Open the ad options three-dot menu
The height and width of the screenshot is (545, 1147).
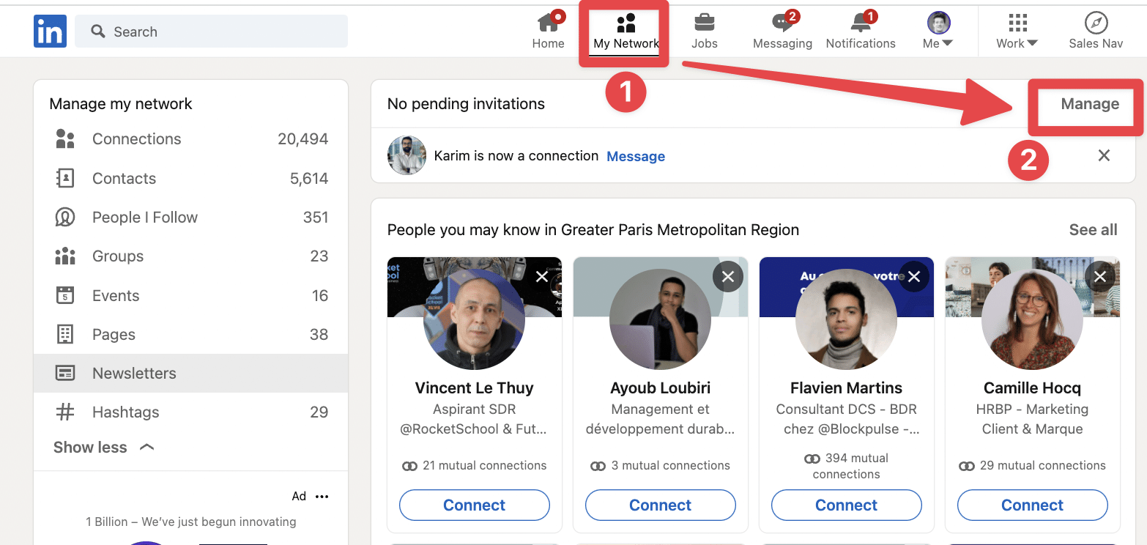click(322, 496)
